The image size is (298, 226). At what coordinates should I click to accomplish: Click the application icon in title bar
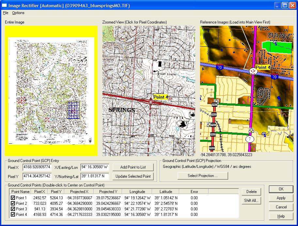click(x=4, y=5)
